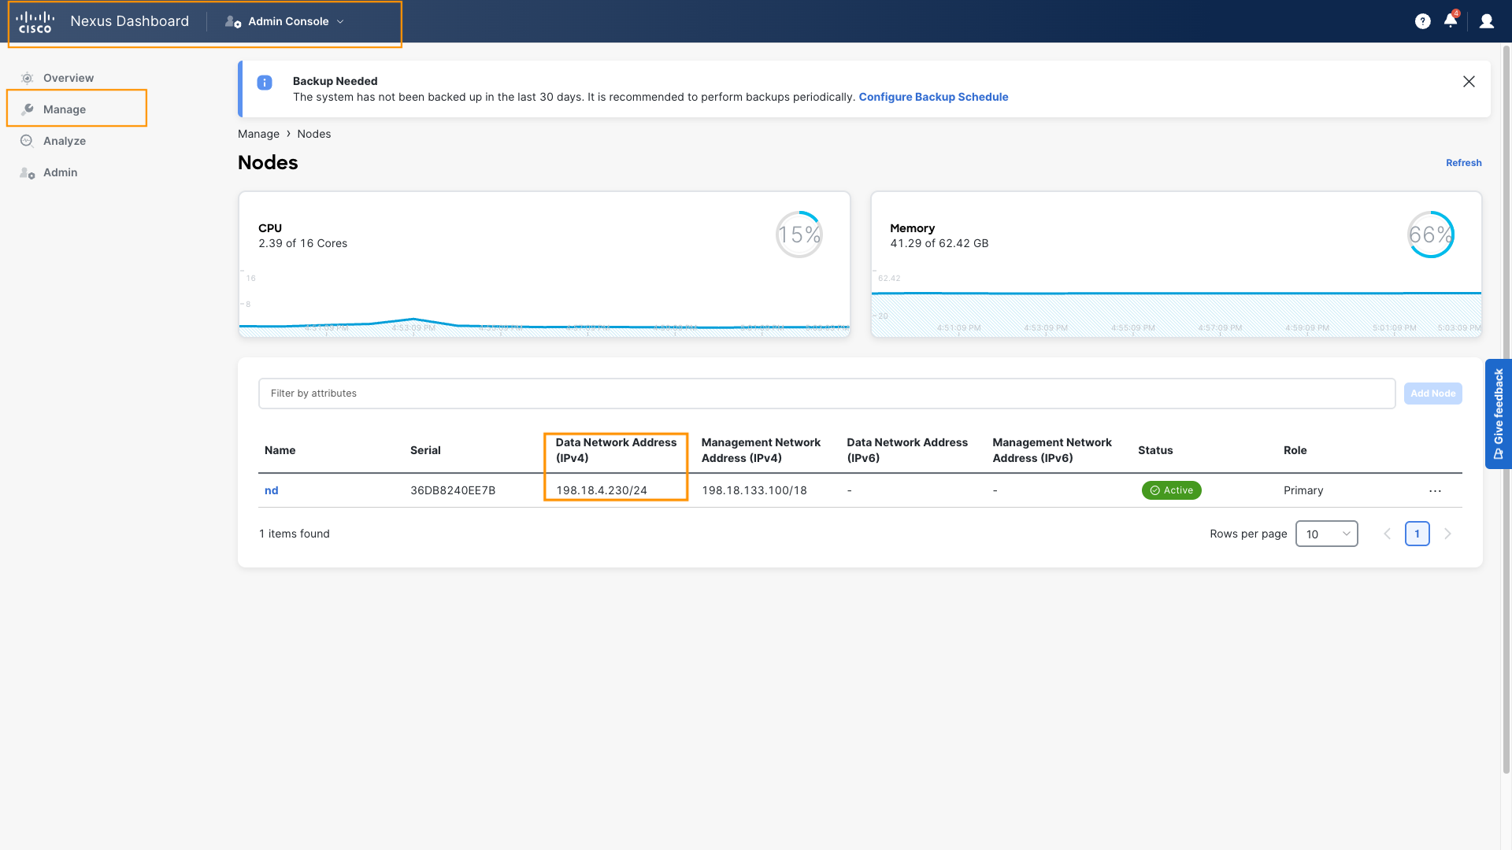Dismiss the Backup Needed banner
The image size is (1512, 850).
pos(1469,82)
